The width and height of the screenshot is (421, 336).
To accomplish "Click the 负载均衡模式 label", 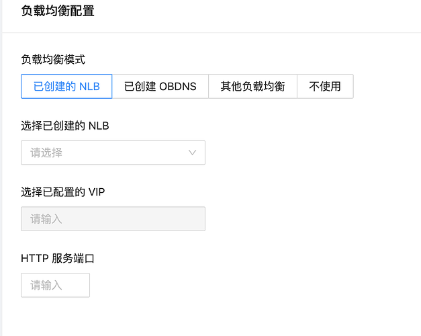I will (53, 59).
